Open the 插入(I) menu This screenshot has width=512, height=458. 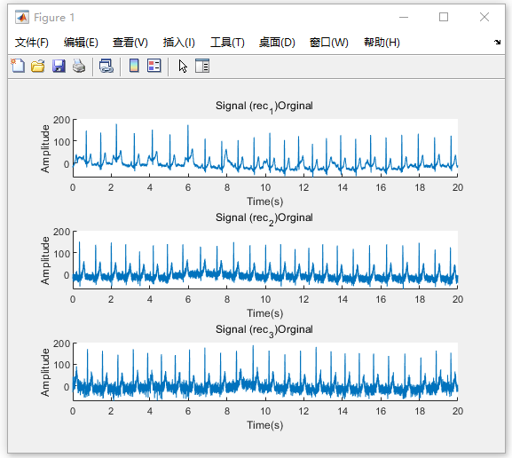[x=178, y=43]
